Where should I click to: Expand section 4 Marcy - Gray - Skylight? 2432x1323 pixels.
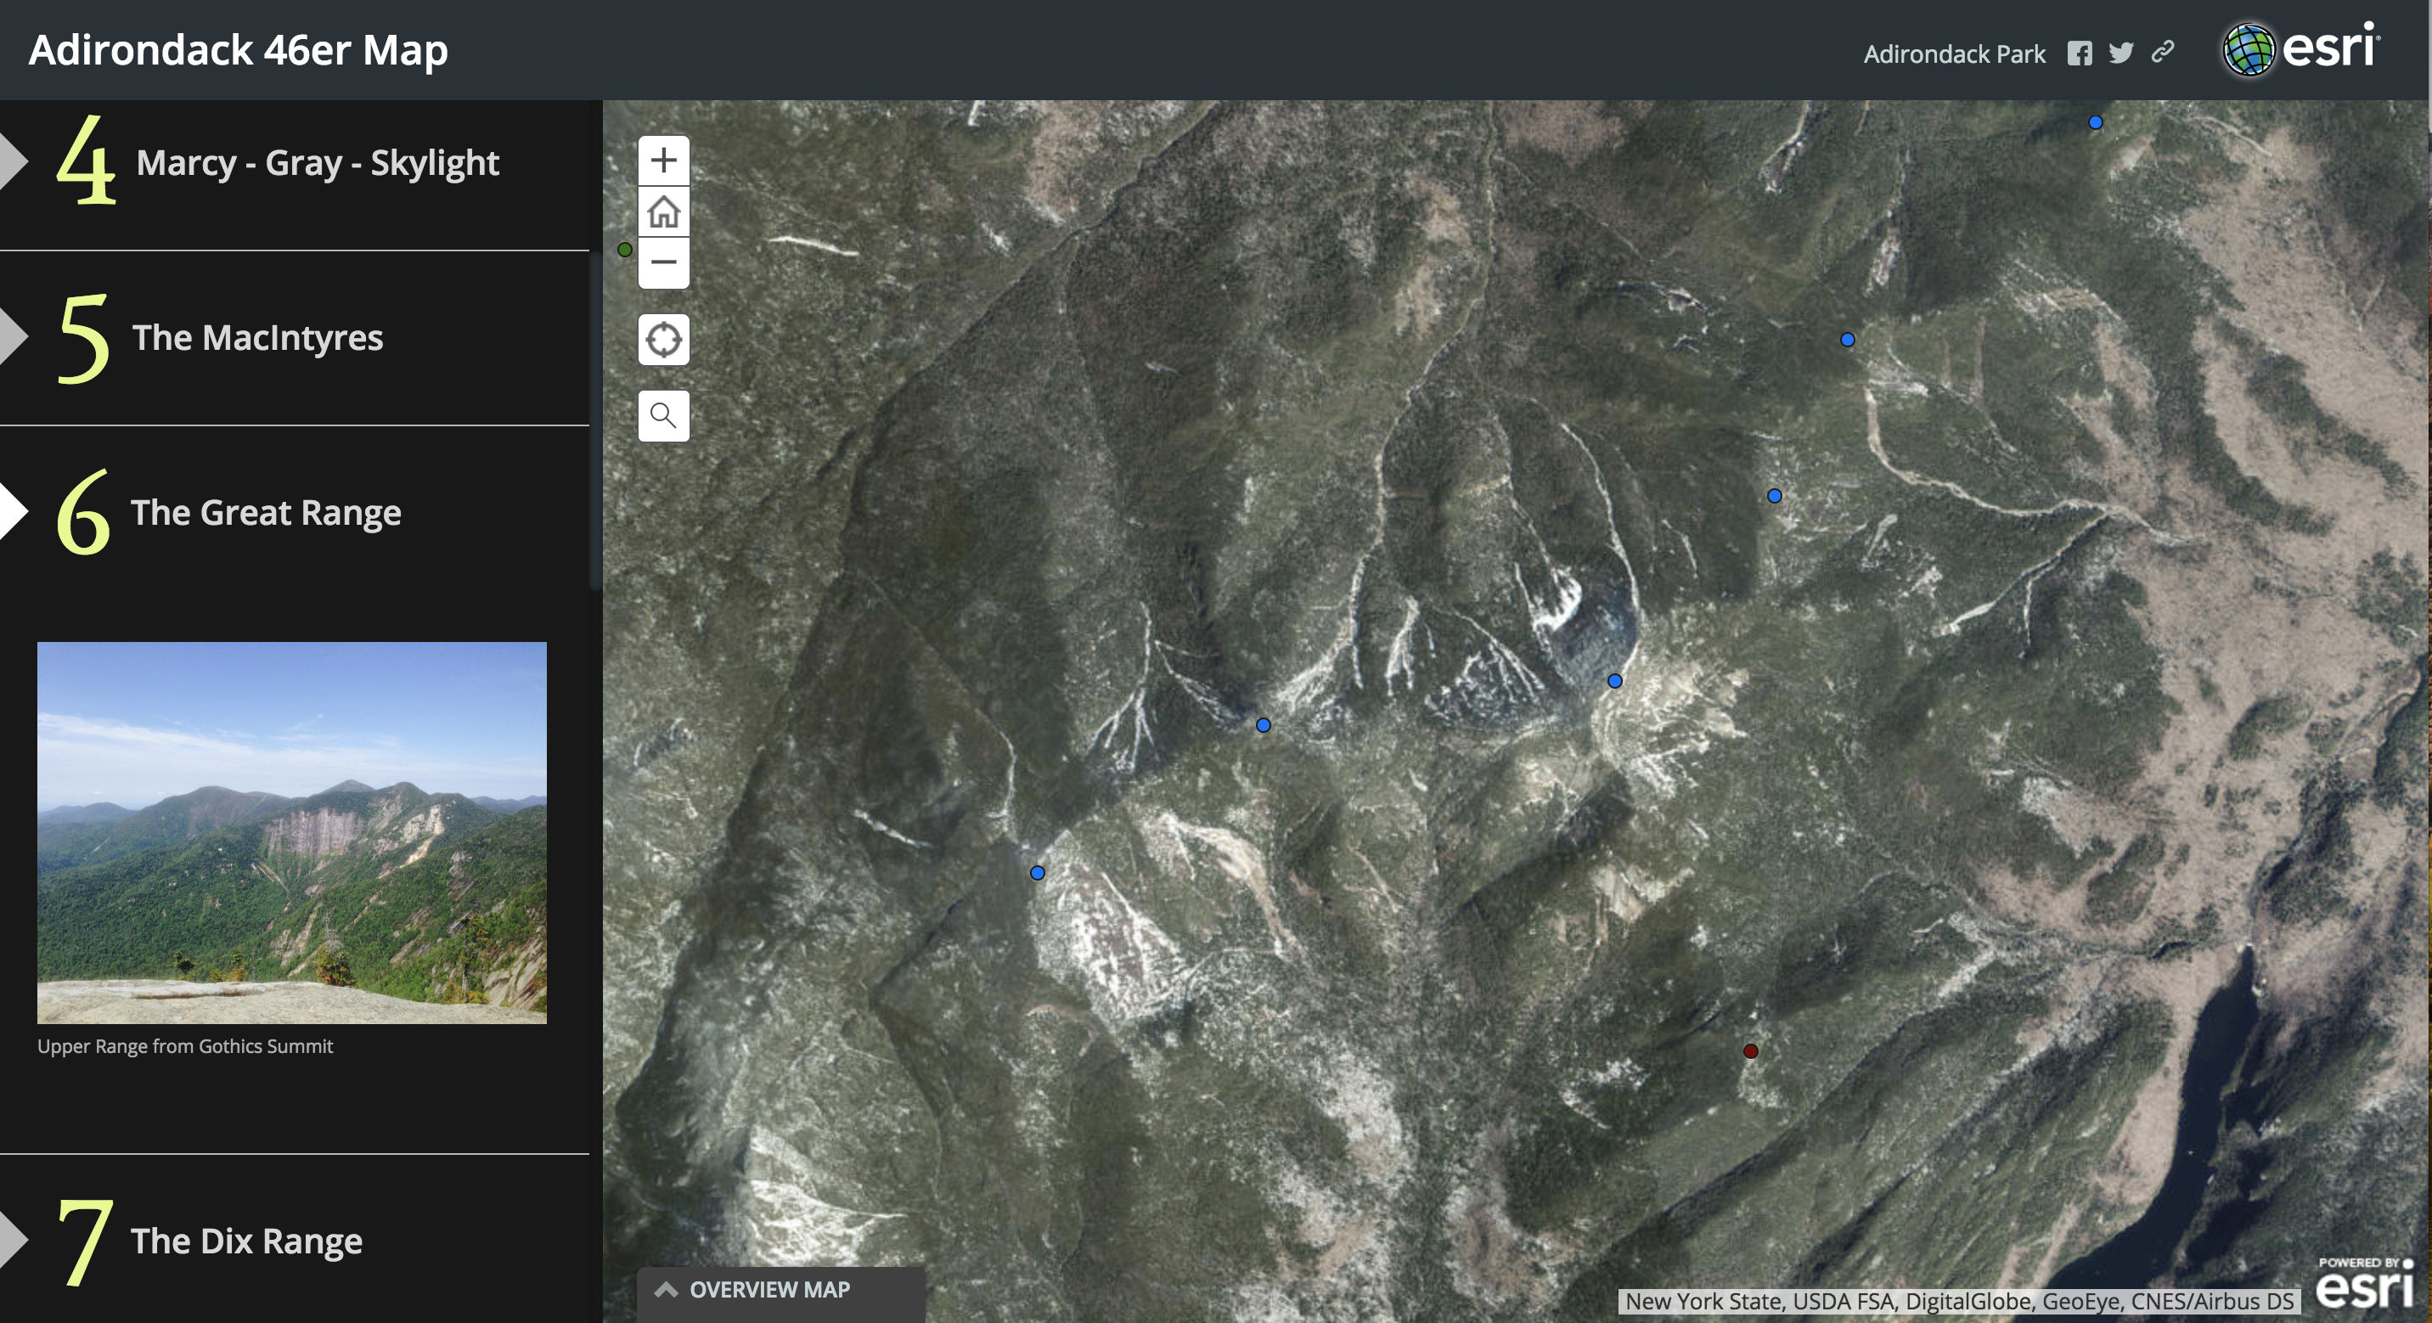coord(316,163)
